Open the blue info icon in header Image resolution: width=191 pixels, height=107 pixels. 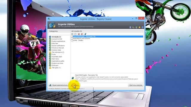click(x=143, y=27)
